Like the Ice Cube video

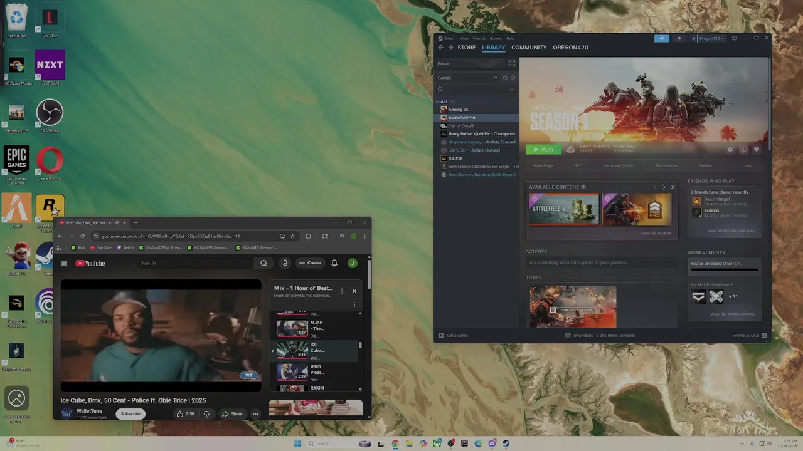(186, 413)
